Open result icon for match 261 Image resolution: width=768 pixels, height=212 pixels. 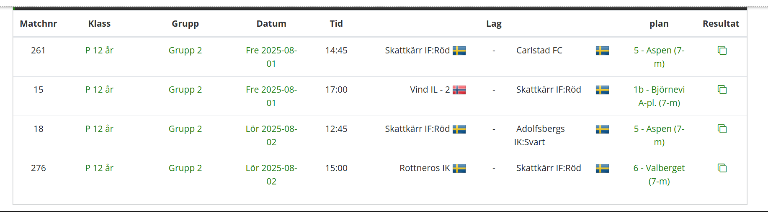pos(722,50)
